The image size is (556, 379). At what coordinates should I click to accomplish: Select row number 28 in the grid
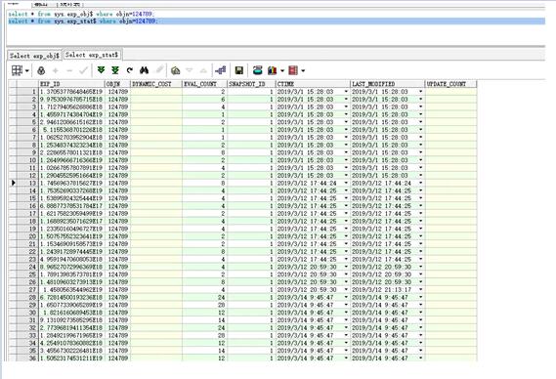(27, 298)
